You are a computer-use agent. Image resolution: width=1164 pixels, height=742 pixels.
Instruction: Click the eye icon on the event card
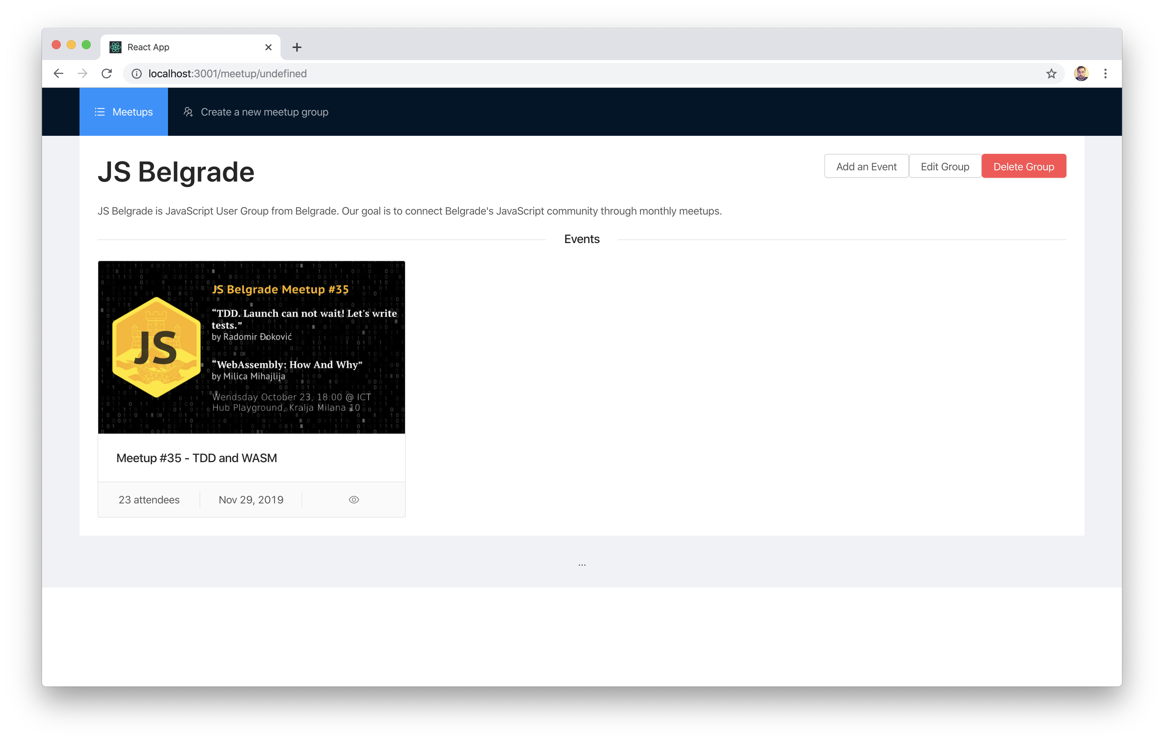(354, 500)
